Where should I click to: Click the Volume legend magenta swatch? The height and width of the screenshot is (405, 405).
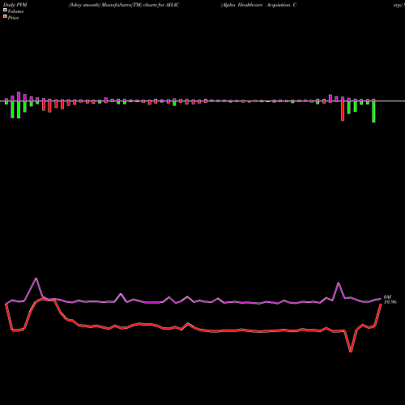pyautogui.click(x=5, y=10)
